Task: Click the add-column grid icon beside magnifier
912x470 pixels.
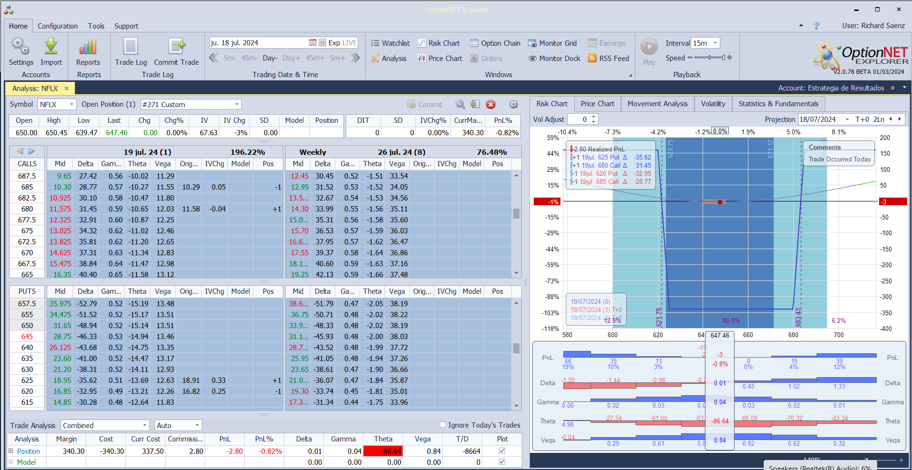Action: pyautogui.click(x=475, y=105)
